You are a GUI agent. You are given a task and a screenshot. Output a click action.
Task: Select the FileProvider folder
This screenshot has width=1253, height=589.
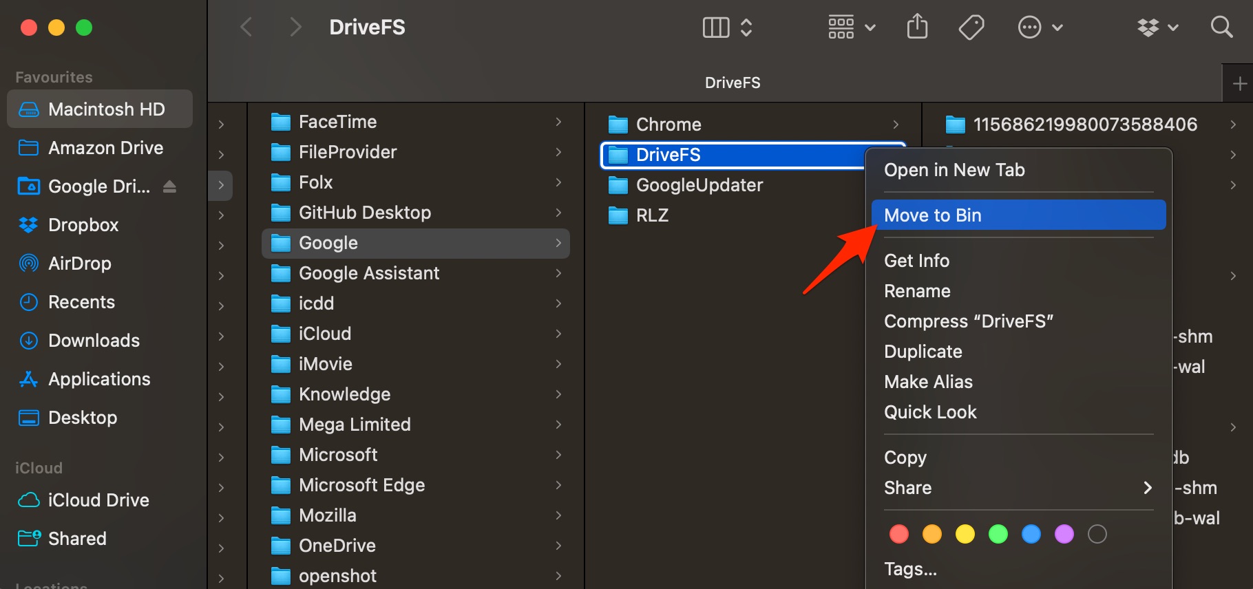[416, 152]
